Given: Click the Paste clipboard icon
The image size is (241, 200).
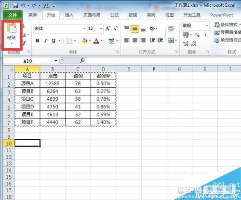Looking at the screenshot, I should (12, 28).
